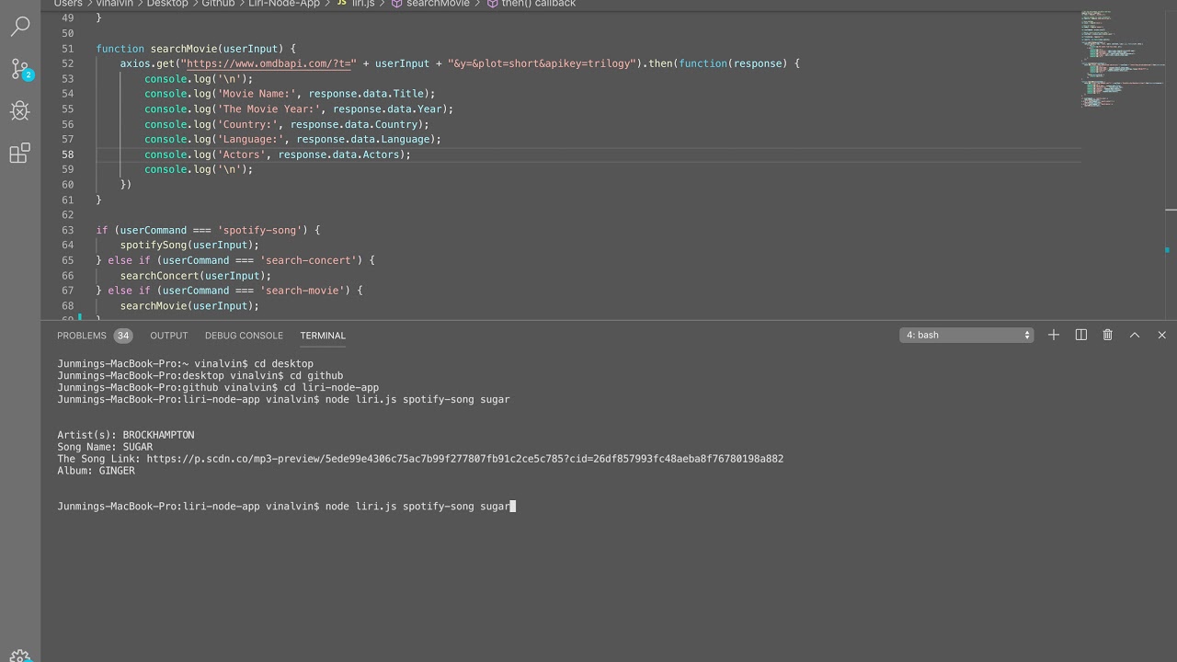
Task: Maximize panel size with chevron icon
Action: pos(1135,335)
